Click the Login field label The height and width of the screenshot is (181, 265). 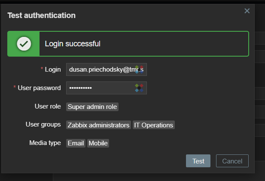click(52, 69)
